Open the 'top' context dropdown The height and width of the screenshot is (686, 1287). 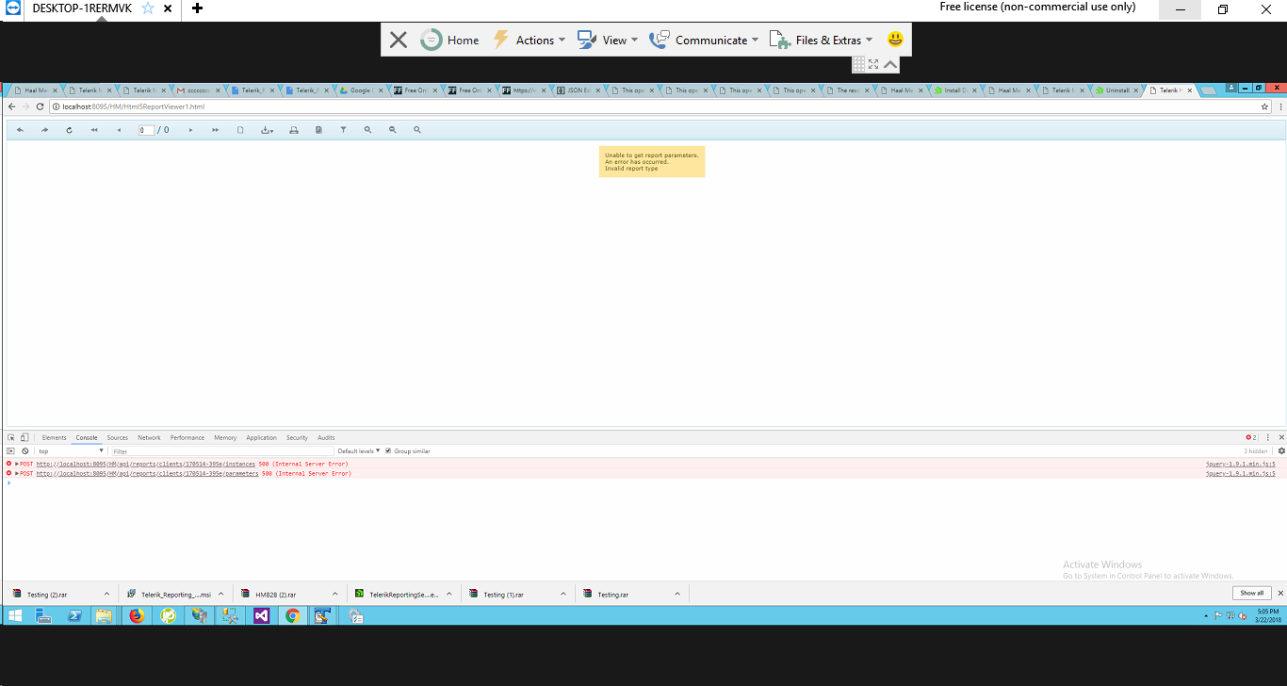pos(71,451)
